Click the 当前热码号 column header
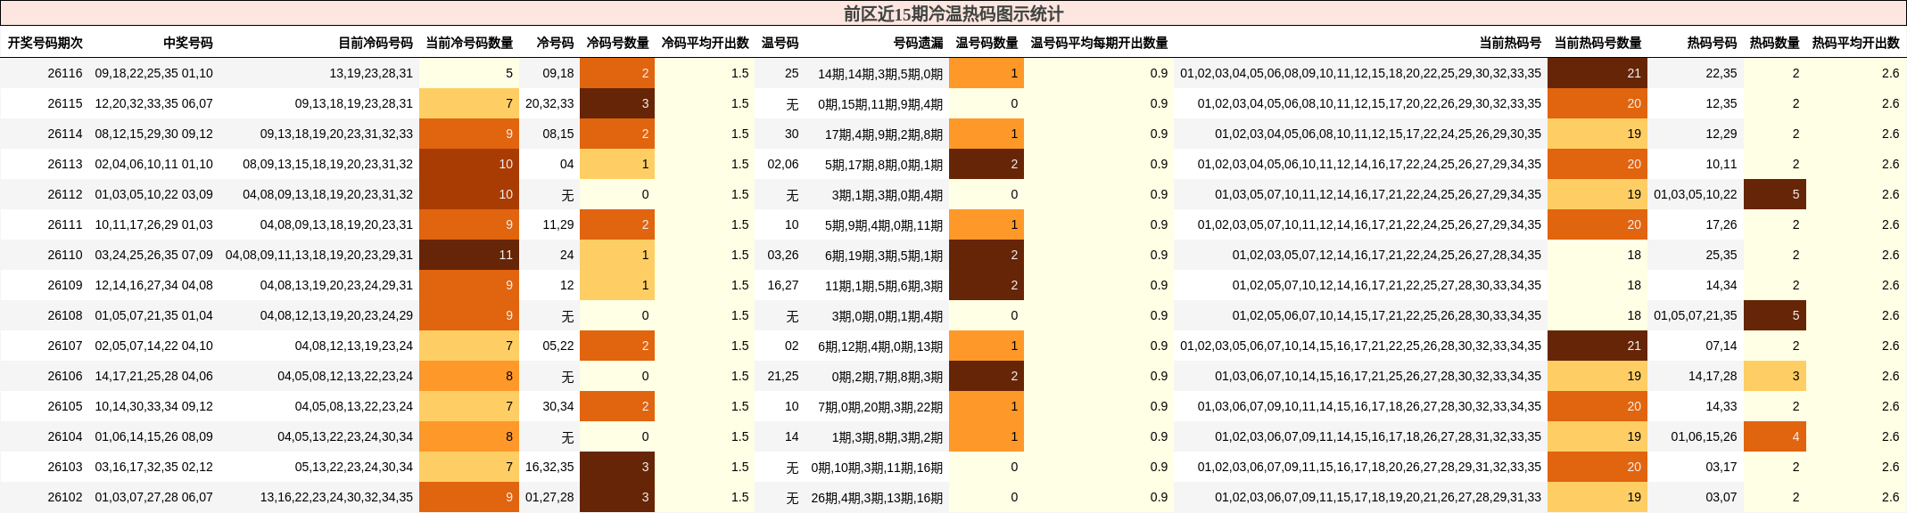 [x=1510, y=43]
